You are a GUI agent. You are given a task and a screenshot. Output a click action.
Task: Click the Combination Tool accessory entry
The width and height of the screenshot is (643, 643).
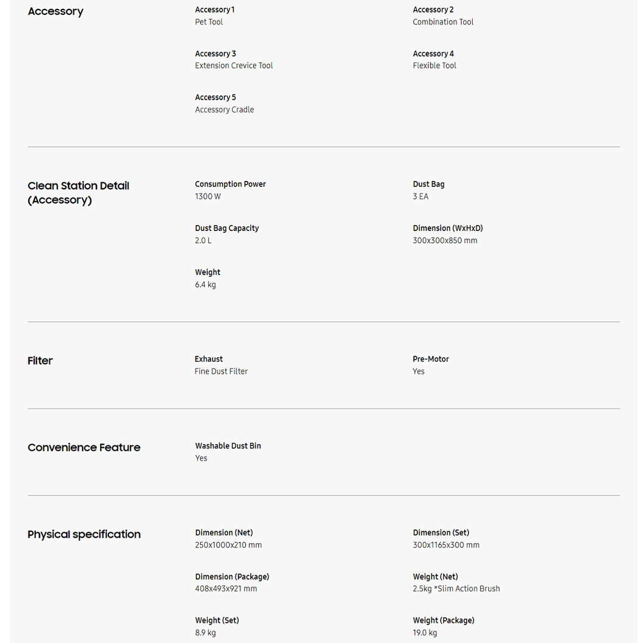(x=443, y=22)
